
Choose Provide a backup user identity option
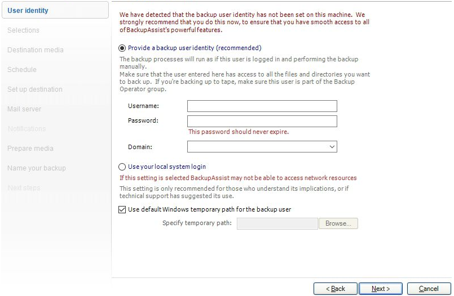pyautogui.click(x=122, y=48)
